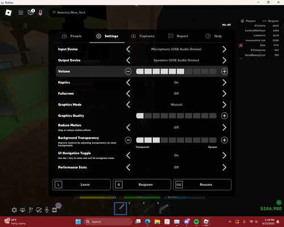This screenshot has height=227, width=284.
Task: Toggle Performance Stats with its right arrow
Action: click(224, 167)
